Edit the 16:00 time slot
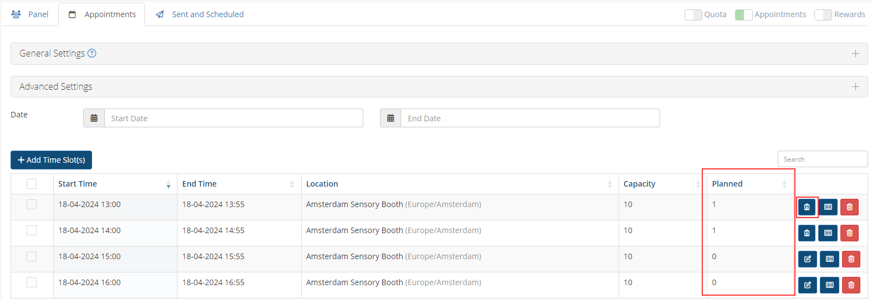The image size is (872, 299). coord(807,285)
